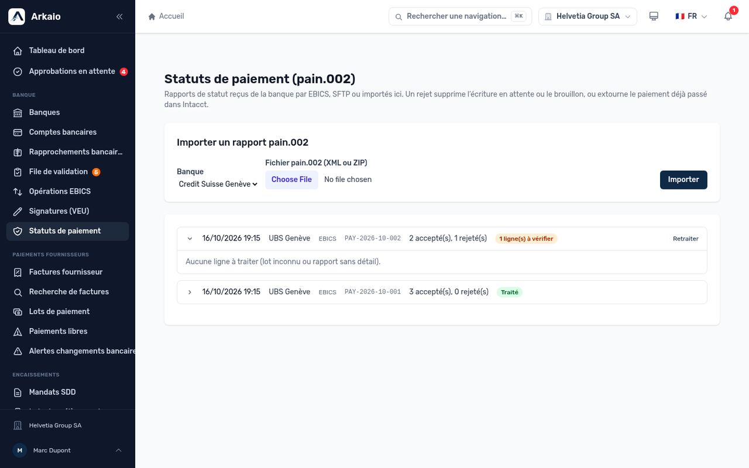Collapse the sidebar with double-chevron icon
The image size is (749, 468).
click(119, 16)
